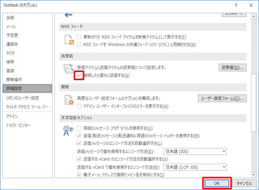This screenshot has height=190, width=259.
Task: Close the Outlook options dialog
Action: pyautogui.click(x=251, y=5)
